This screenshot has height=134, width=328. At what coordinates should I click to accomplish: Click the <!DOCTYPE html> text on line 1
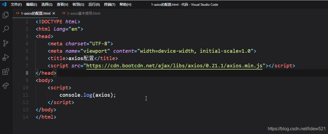click(58, 22)
